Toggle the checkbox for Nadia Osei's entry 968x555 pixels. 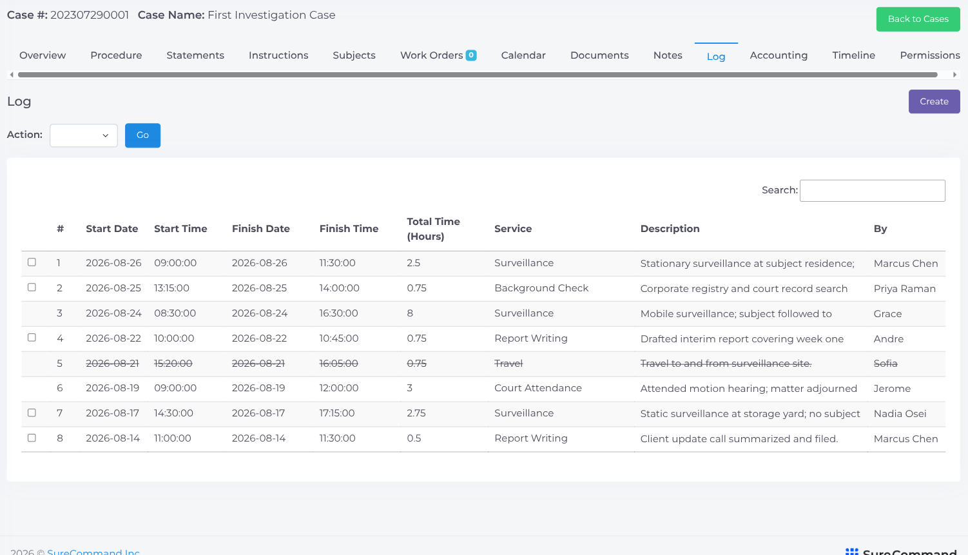pos(32,413)
